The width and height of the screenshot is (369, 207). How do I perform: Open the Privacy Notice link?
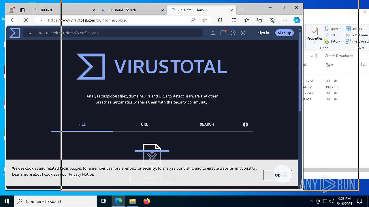pos(81,174)
